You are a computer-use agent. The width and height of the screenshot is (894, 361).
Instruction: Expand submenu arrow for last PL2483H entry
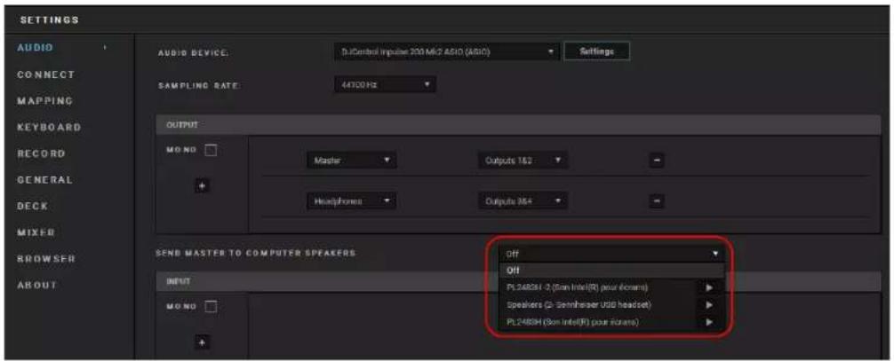tap(709, 322)
